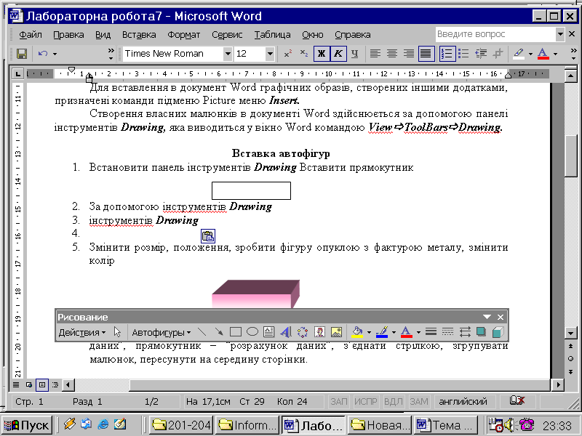Open the font name dropdown list
This screenshot has height=436, width=582.
coord(228,54)
